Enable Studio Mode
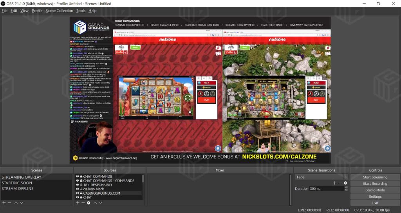Image resolution: width=401 pixels, height=213 pixels. [375, 190]
